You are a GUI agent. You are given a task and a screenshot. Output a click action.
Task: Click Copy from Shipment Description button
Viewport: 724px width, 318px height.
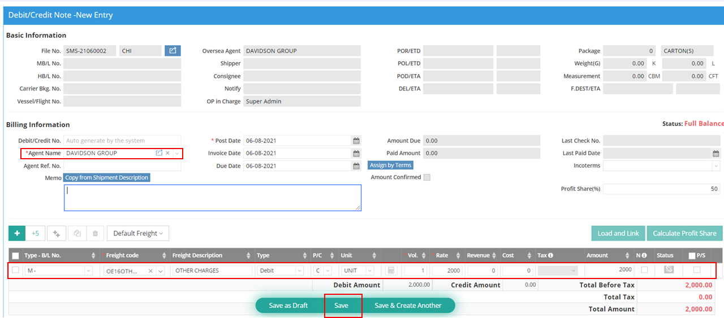click(107, 177)
